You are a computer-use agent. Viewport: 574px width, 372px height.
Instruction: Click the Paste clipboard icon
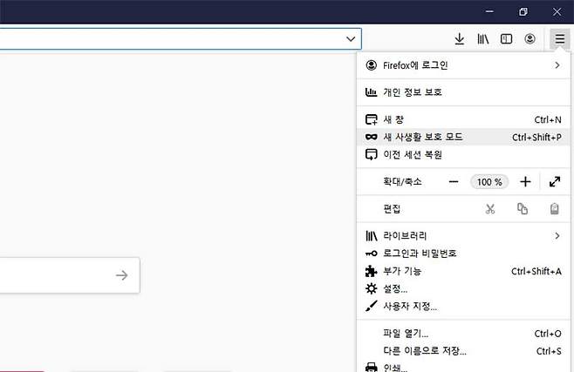pyautogui.click(x=555, y=209)
